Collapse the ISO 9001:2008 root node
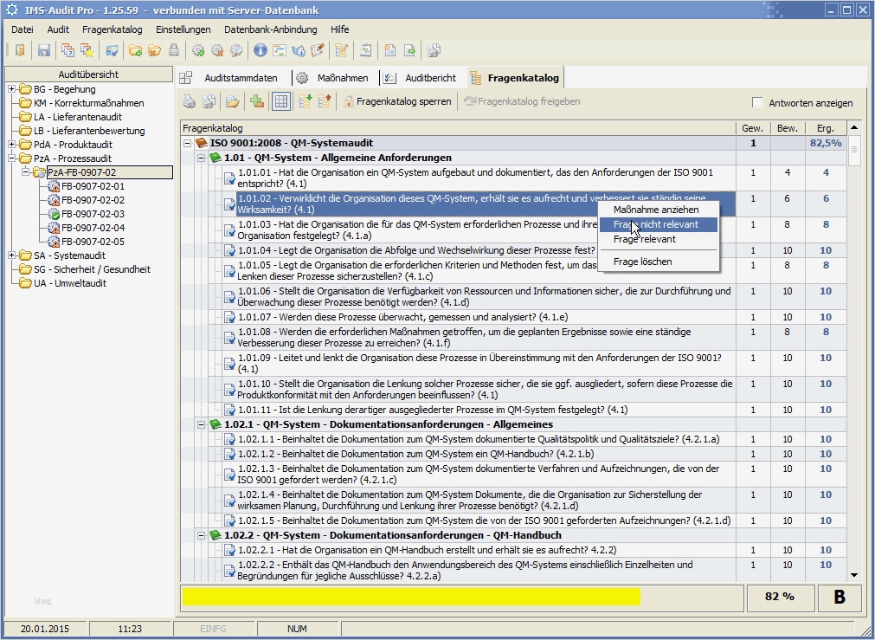Viewport: 875px width, 640px height. pos(188,143)
